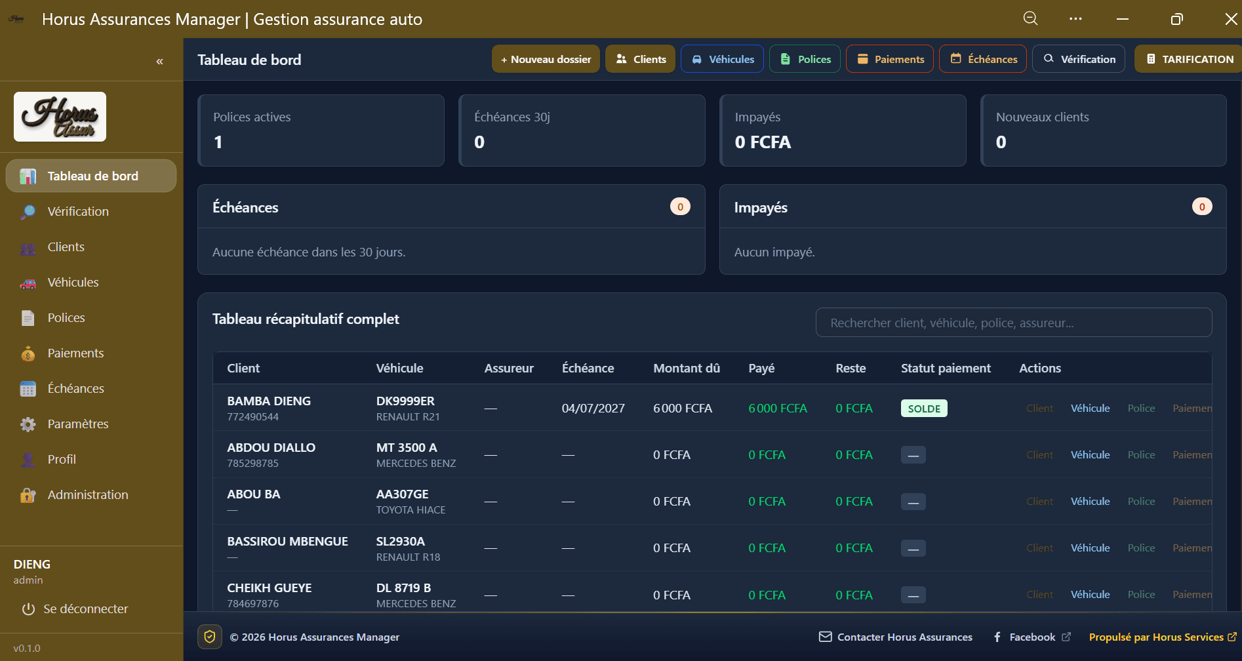The height and width of the screenshot is (661, 1242).
Task: Click the shield icon in the footer
Action: tap(210, 637)
